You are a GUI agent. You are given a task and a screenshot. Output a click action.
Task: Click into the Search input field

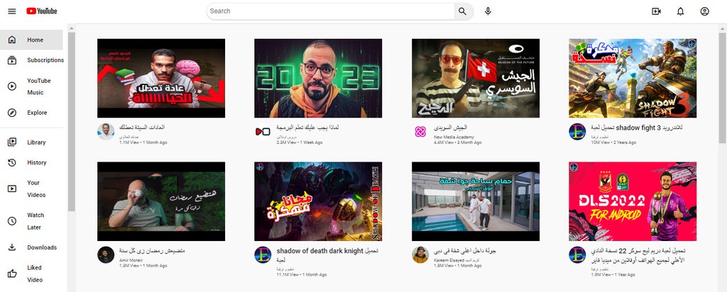pos(331,11)
